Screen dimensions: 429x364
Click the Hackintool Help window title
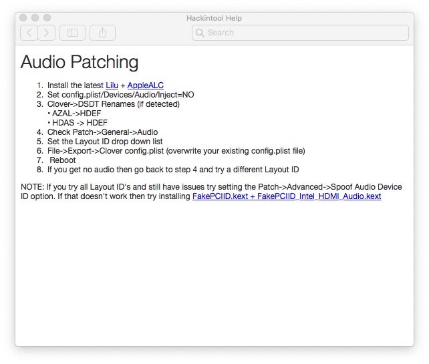pyautogui.click(x=214, y=18)
